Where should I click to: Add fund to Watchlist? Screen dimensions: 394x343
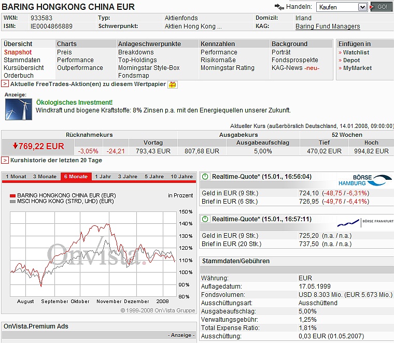point(356,52)
